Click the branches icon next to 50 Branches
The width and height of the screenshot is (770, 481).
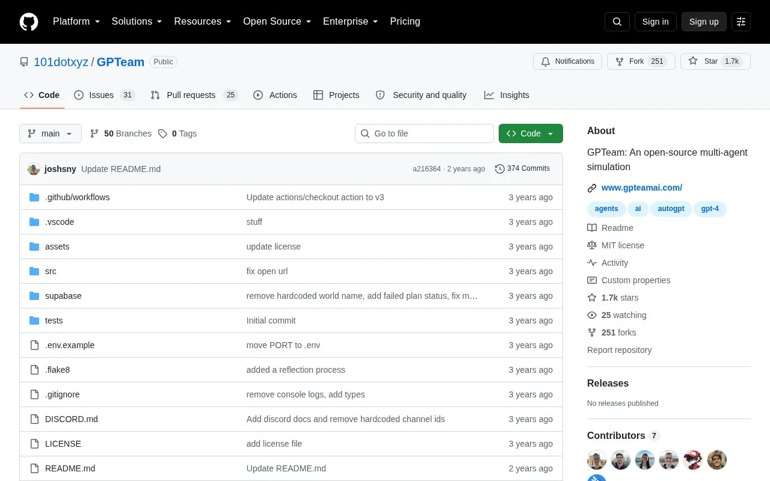pyautogui.click(x=94, y=133)
